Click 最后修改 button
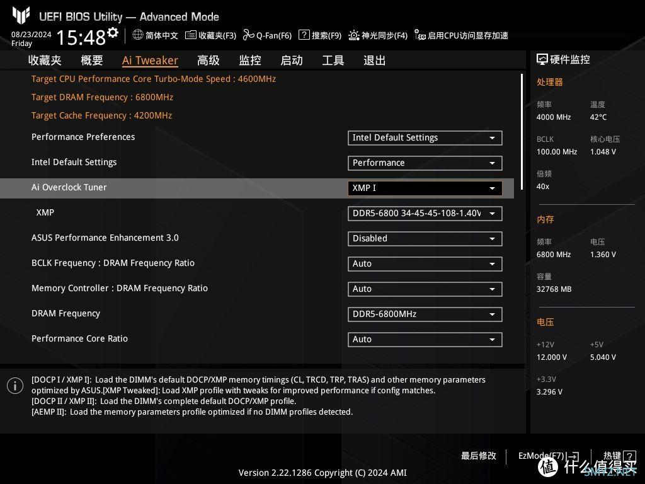This screenshot has width=645, height=484. click(479, 456)
